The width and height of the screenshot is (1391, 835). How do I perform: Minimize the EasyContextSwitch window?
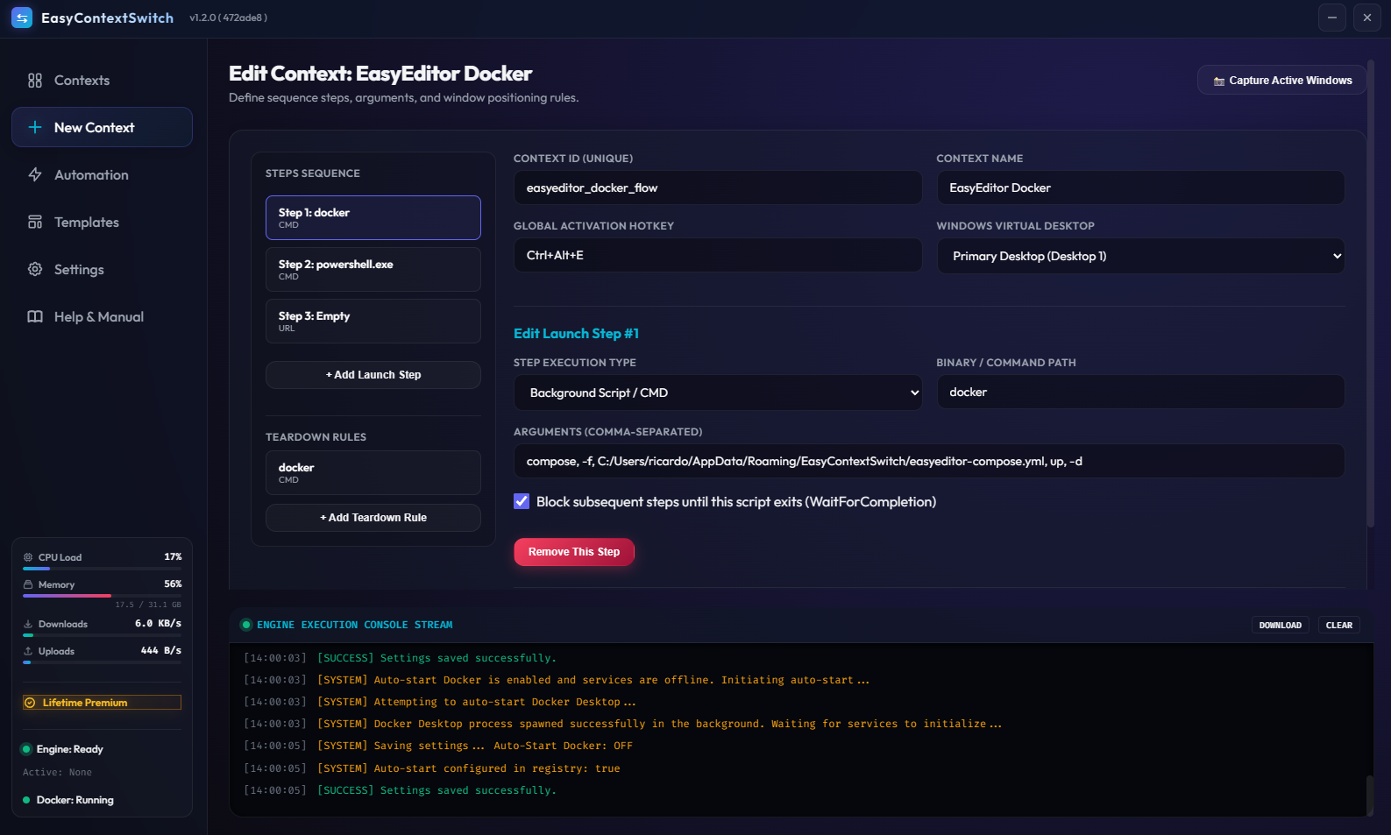pyautogui.click(x=1332, y=18)
